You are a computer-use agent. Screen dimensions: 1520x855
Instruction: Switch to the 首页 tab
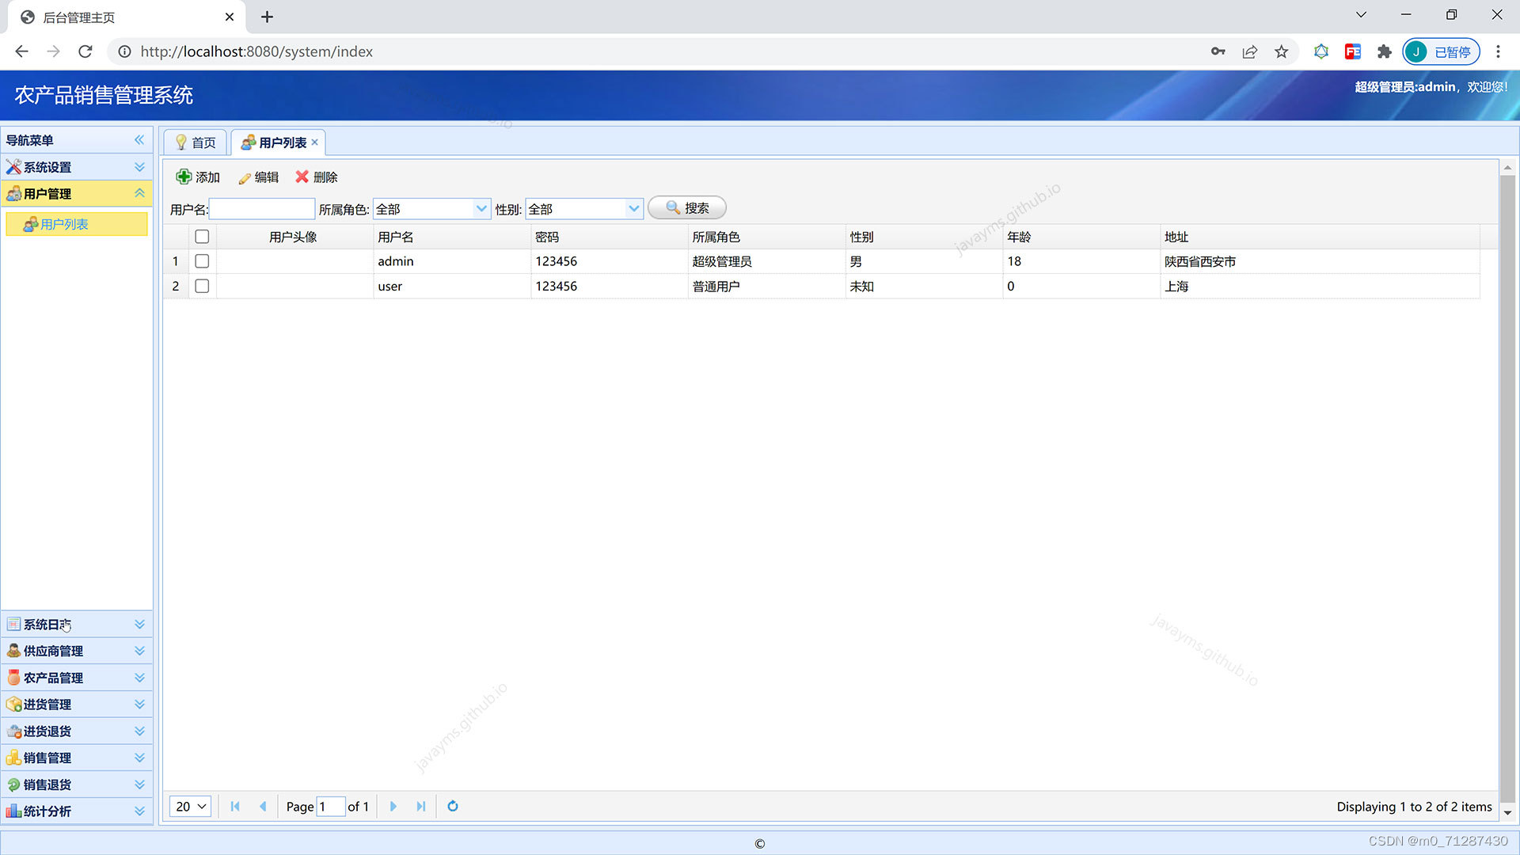coord(196,142)
